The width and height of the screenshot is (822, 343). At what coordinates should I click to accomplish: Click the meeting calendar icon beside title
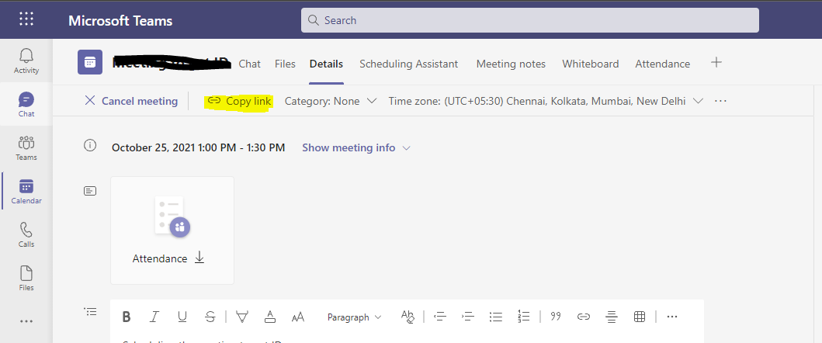[x=90, y=62]
